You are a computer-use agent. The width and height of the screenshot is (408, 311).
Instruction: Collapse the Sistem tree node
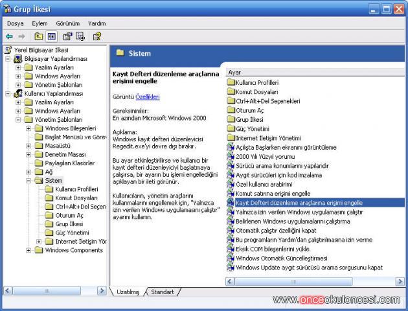[29, 181]
